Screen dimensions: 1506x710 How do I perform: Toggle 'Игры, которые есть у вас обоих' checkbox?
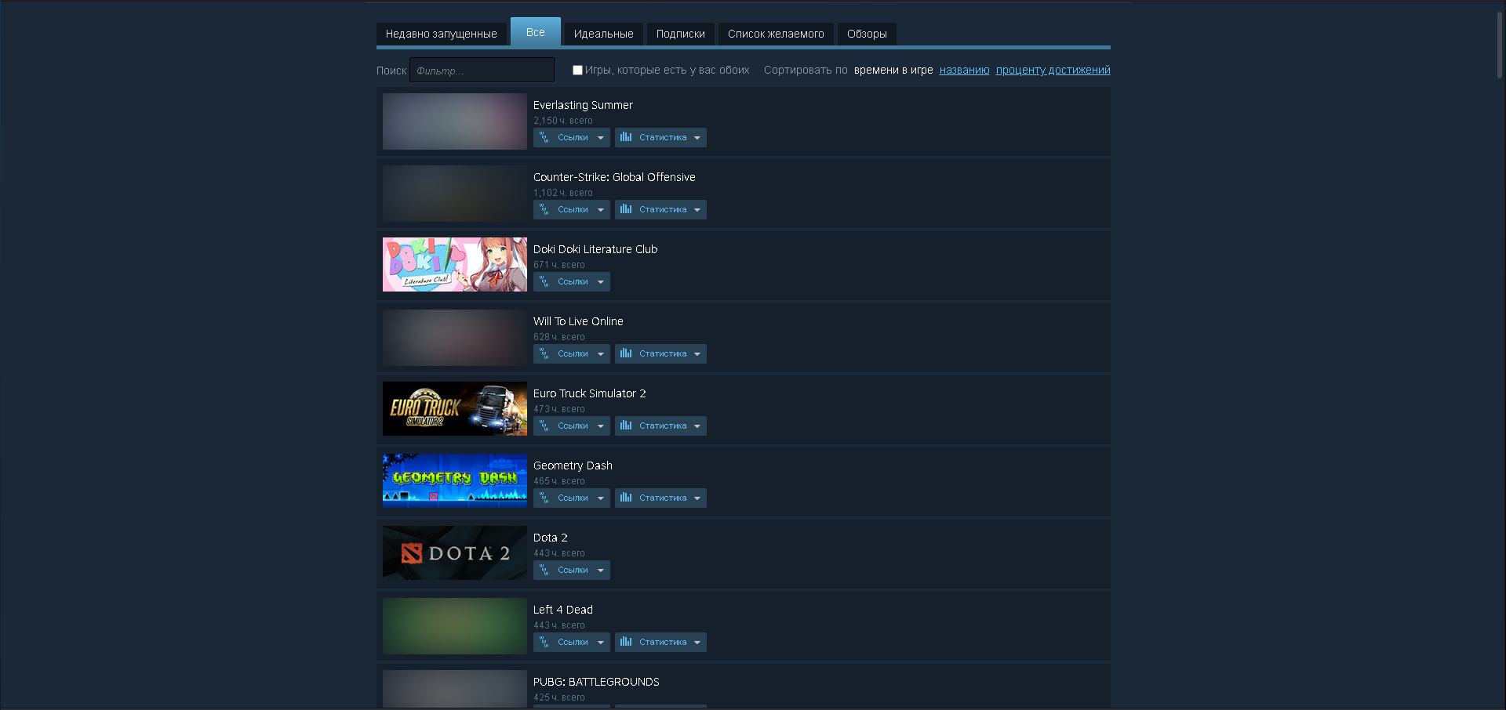tap(577, 70)
